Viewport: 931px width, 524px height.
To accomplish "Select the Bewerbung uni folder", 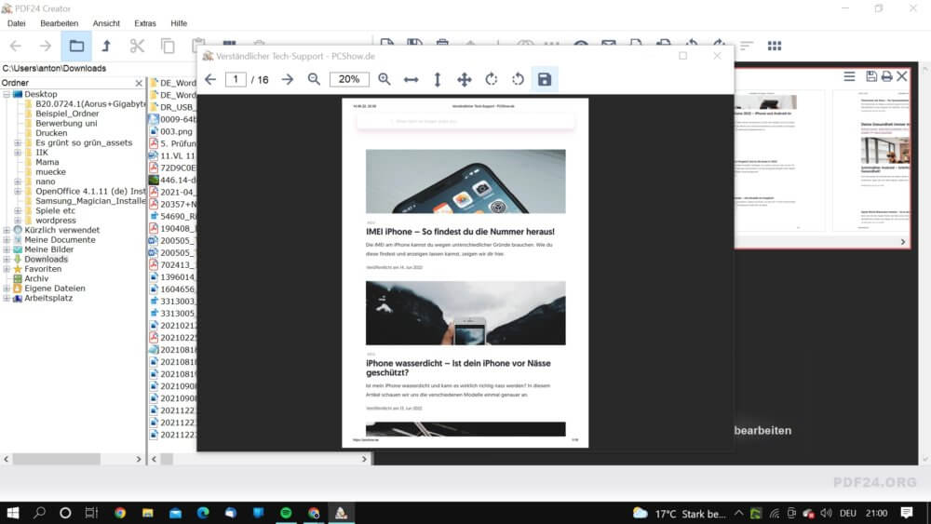I will click(x=66, y=124).
